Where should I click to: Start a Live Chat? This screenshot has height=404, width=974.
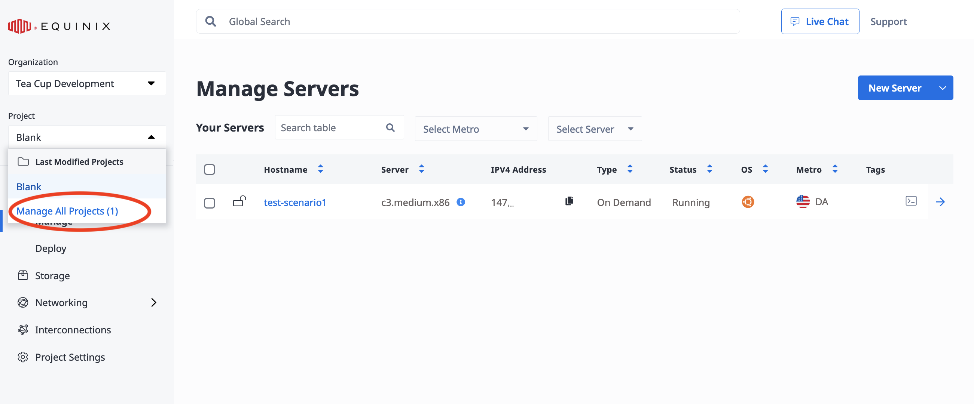(820, 22)
